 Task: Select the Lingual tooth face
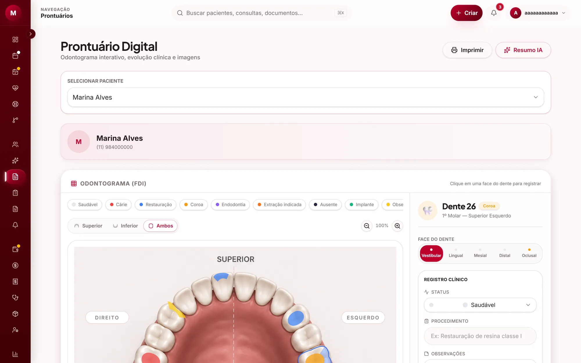(456, 253)
